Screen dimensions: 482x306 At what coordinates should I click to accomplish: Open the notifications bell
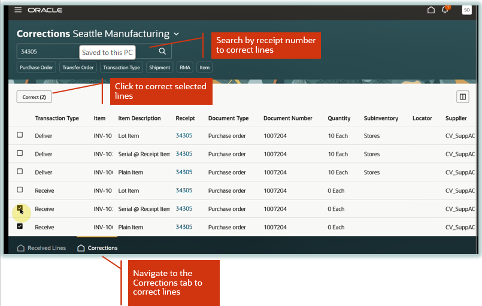click(x=445, y=10)
